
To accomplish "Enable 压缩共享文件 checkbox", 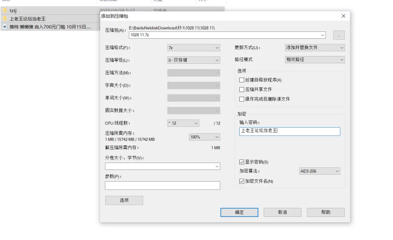I will click(x=242, y=89).
